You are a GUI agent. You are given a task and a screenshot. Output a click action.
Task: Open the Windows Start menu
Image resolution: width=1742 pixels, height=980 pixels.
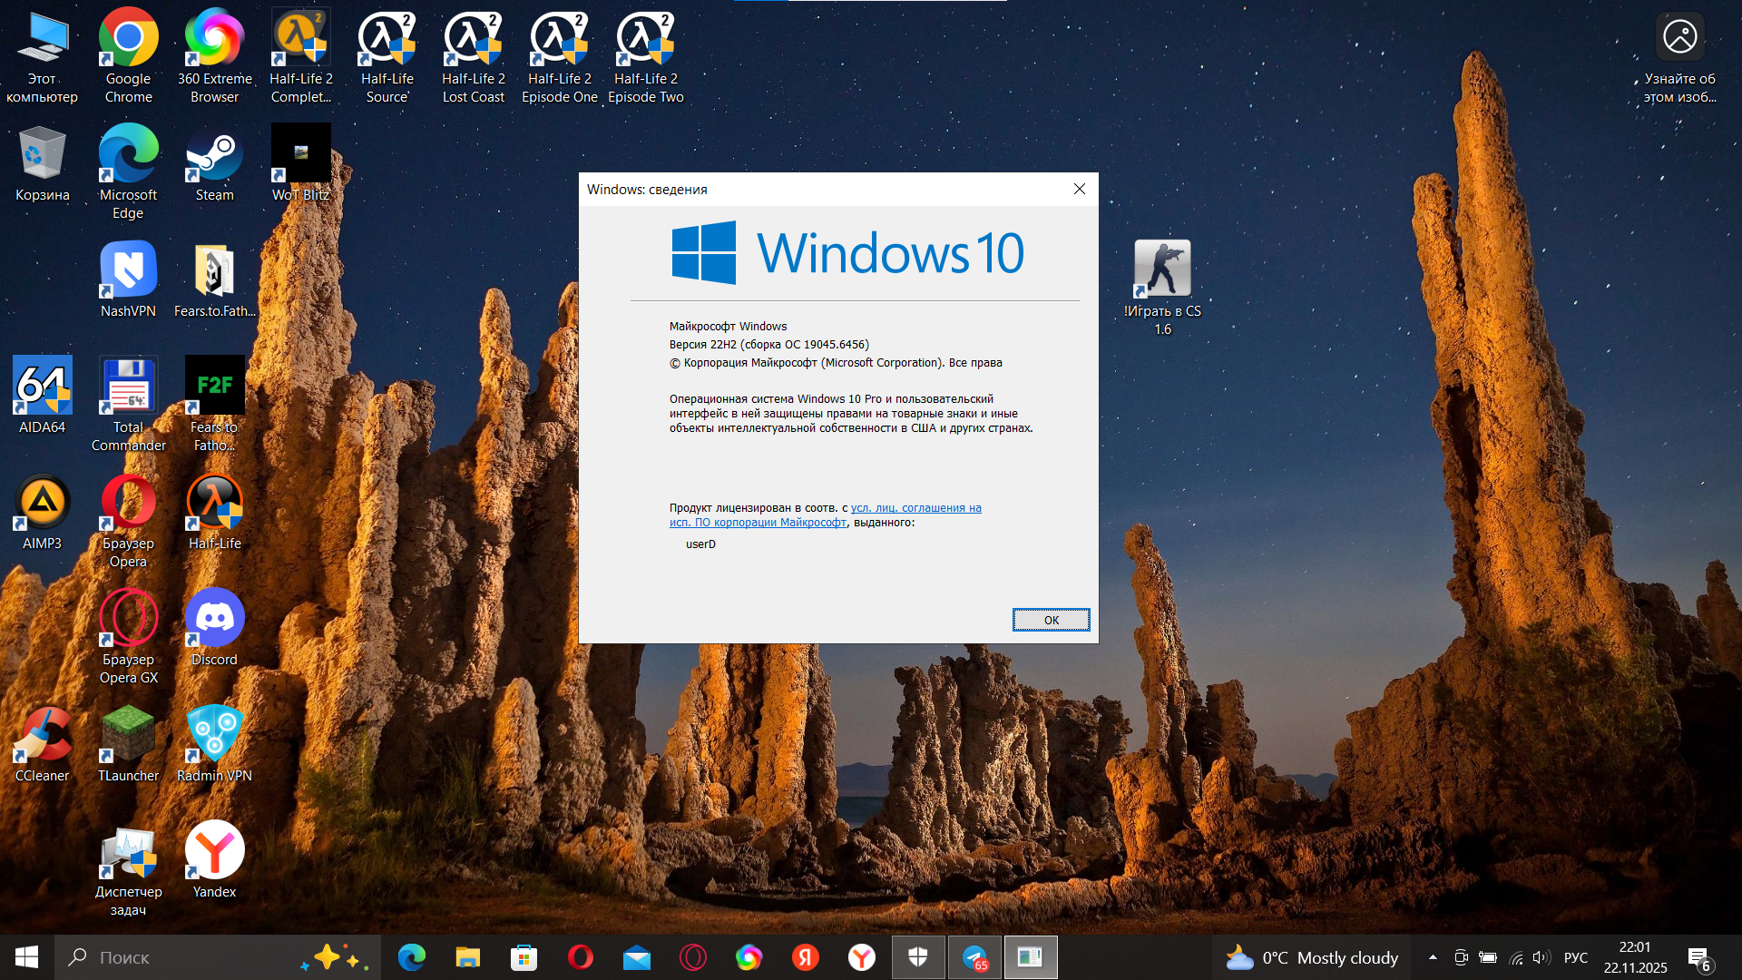point(26,957)
